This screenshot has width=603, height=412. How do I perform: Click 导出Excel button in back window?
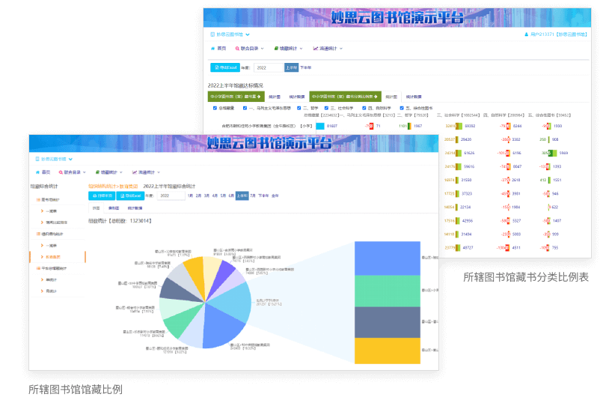[225, 67]
